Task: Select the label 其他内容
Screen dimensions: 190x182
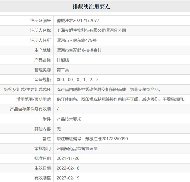Action: point(43,129)
